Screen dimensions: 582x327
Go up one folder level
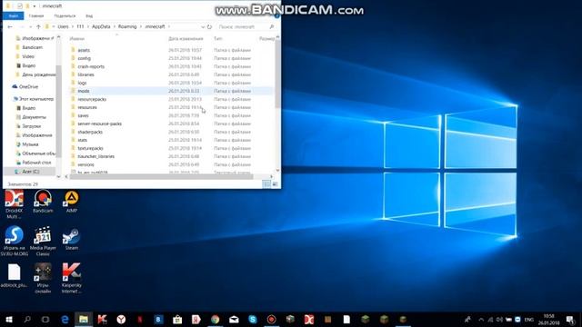tap(38, 26)
